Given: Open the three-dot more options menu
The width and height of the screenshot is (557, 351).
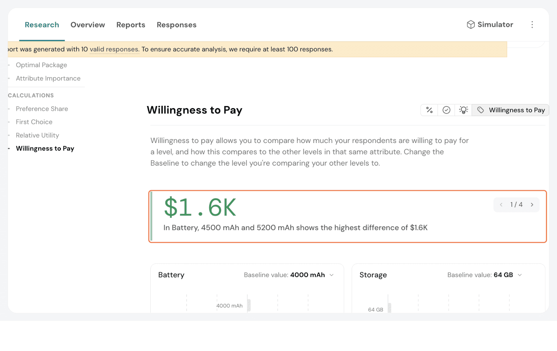Looking at the screenshot, I should point(532,25).
